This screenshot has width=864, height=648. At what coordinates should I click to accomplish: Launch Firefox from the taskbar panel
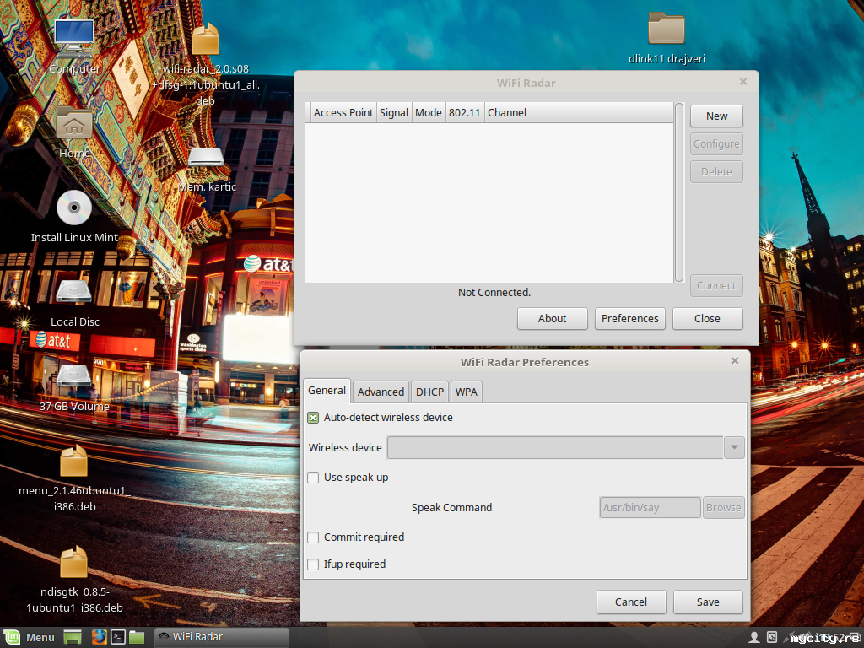coord(98,637)
